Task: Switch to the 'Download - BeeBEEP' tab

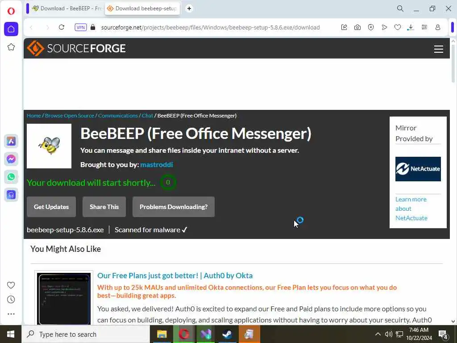Action: point(67,8)
